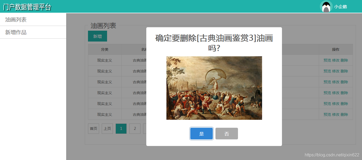
Task: Click 预览 in the third table row
Action: tap(327, 82)
